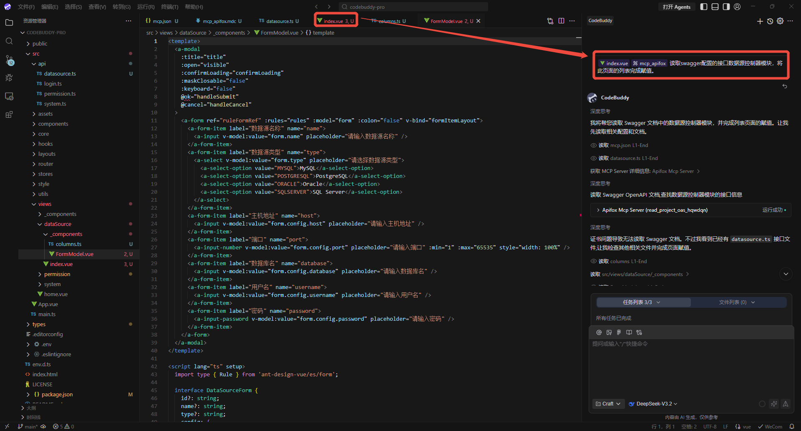Toggle the bottom panel layout button

pyautogui.click(x=715, y=7)
